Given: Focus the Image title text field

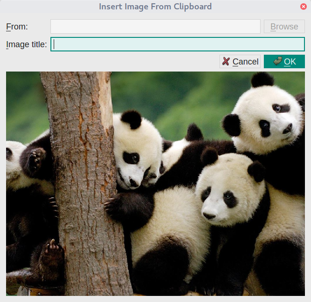Looking at the screenshot, I should [x=177, y=44].
